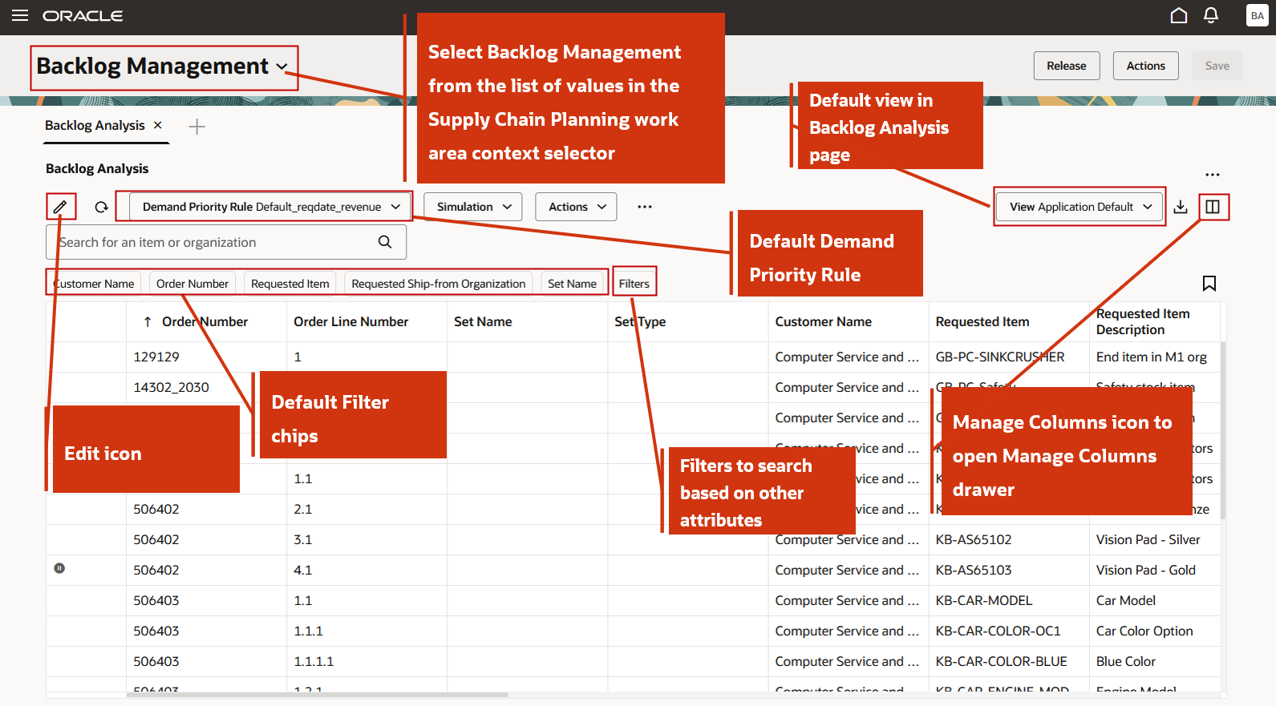Click Blue Color description cell
The width and height of the screenshot is (1276, 706).
(1155, 661)
